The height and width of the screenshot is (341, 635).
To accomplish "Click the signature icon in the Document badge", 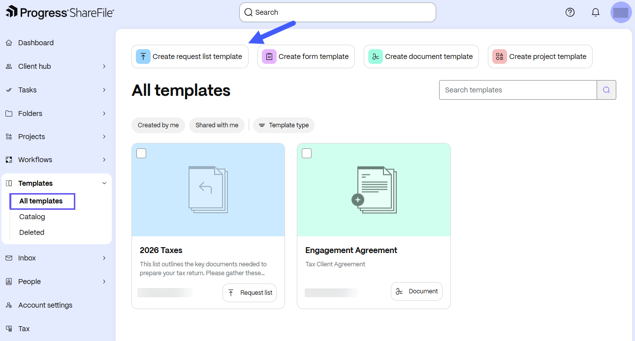I will (400, 291).
